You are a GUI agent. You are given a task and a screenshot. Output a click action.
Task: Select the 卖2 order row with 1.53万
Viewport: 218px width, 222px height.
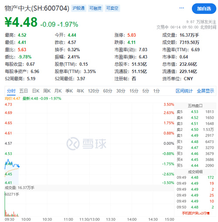coord(195,130)
